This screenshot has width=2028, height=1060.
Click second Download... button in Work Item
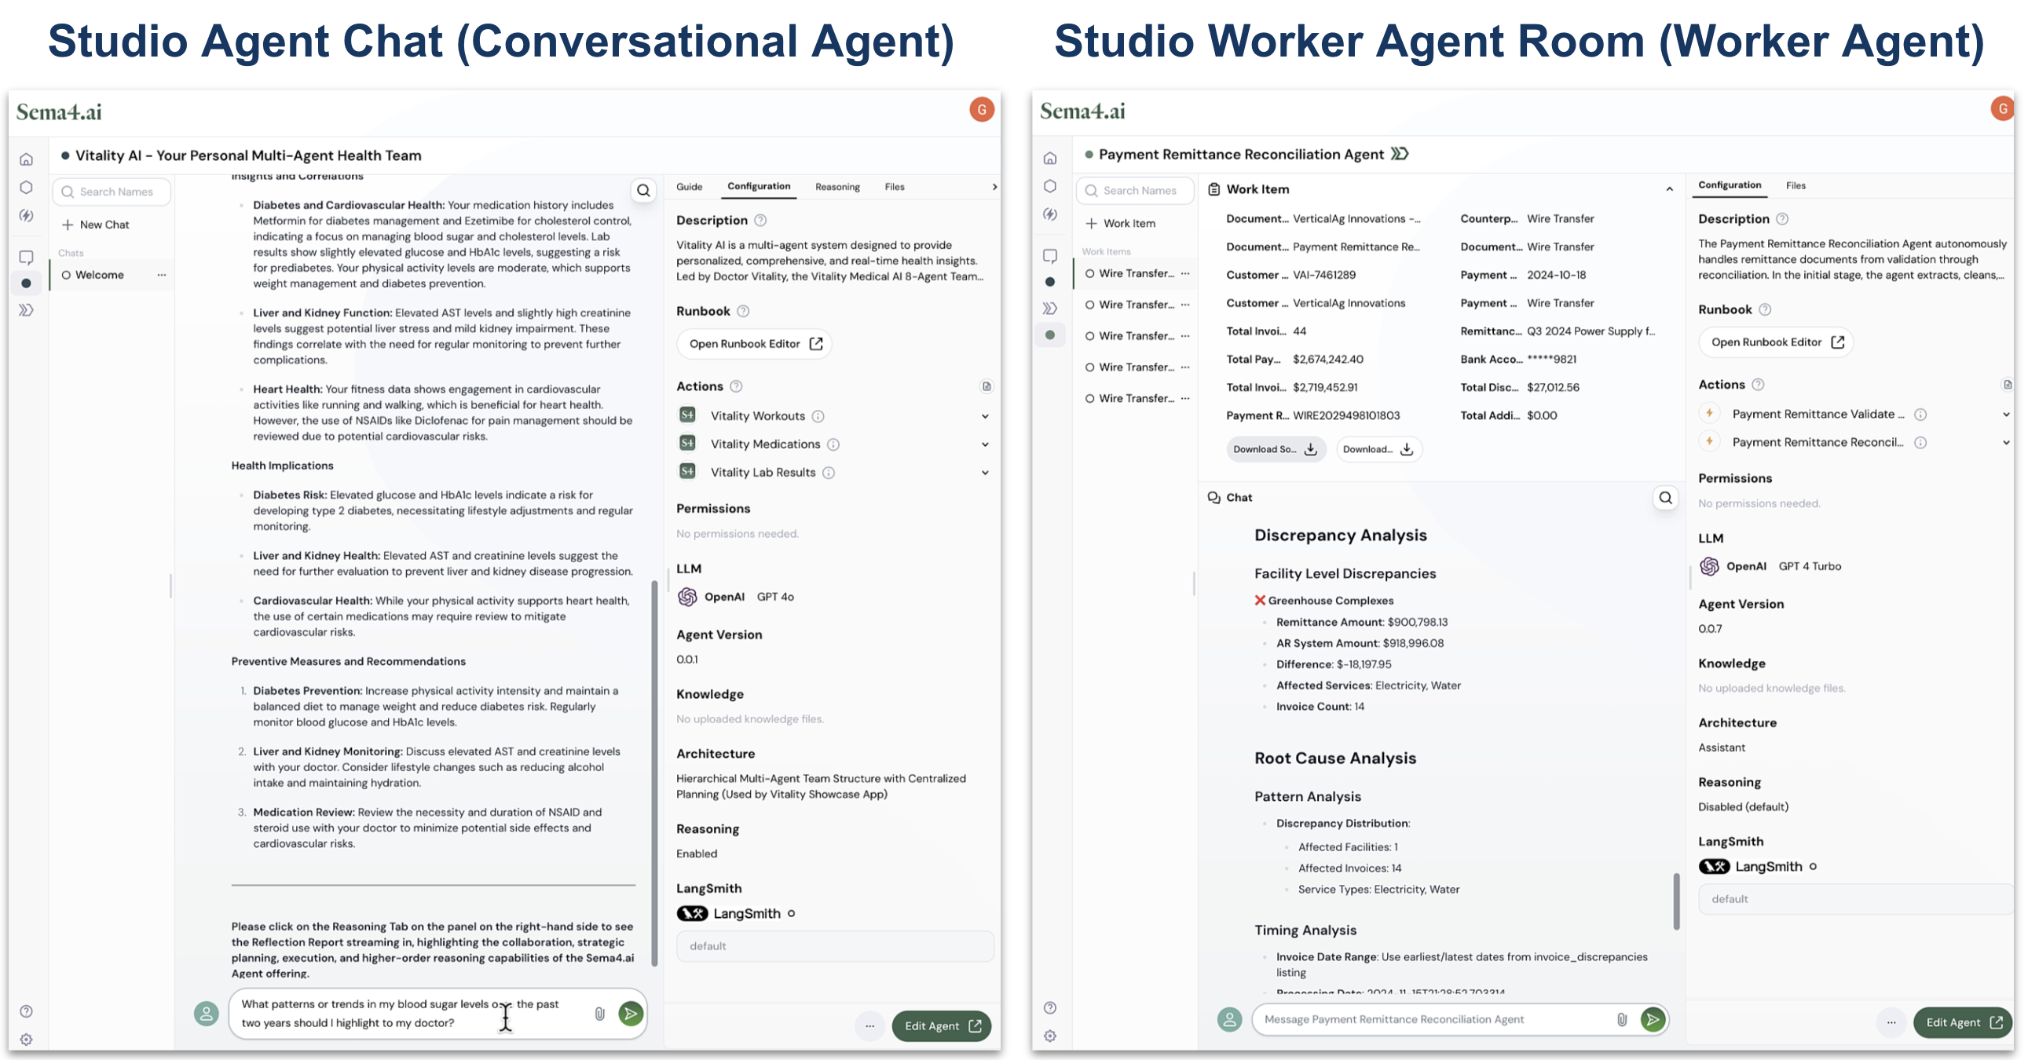1378,450
